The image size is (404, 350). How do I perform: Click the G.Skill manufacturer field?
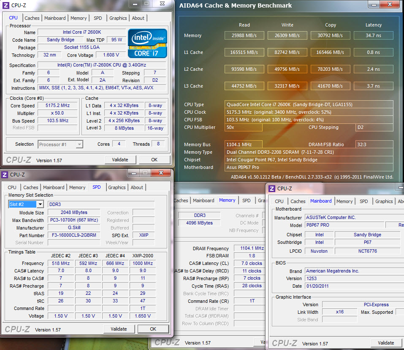pyautogui.click(x=74, y=228)
